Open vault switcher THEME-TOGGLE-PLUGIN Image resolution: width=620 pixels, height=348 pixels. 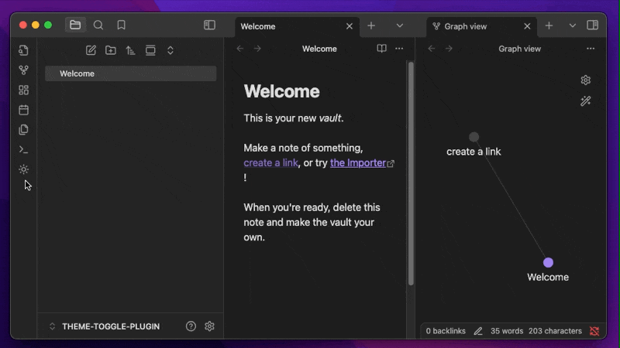tap(105, 326)
